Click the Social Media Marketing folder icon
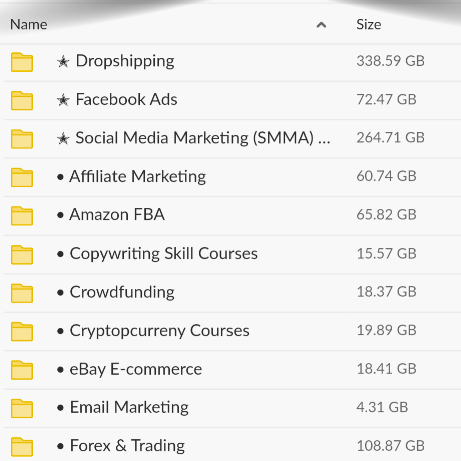This screenshot has height=461, width=461. point(22,139)
